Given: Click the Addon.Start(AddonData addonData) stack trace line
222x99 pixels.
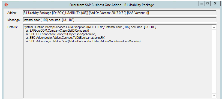Looking at the screenshot, I should tap(83, 41).
